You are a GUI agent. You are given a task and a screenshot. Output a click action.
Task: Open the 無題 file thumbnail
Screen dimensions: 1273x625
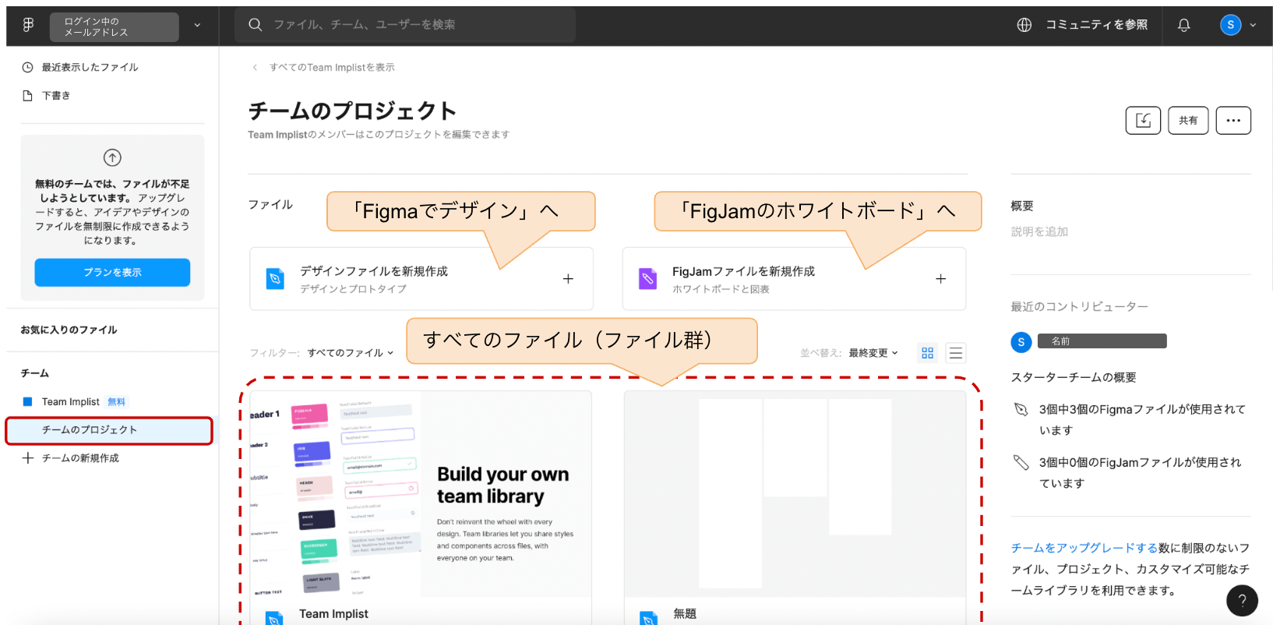point(795,494)
